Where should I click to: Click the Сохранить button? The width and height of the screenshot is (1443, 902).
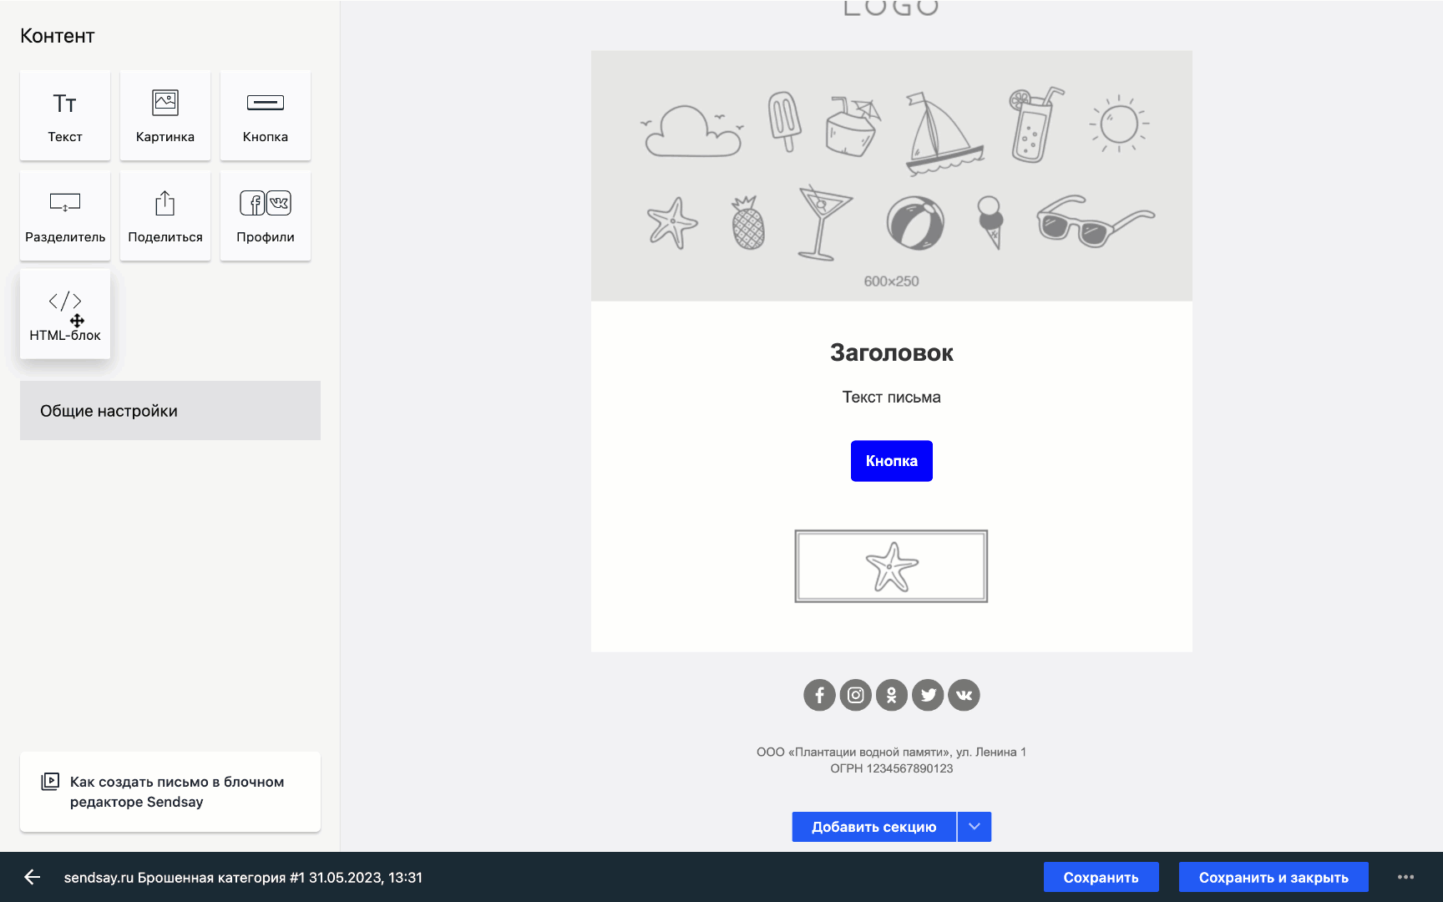click(1101, 877)
